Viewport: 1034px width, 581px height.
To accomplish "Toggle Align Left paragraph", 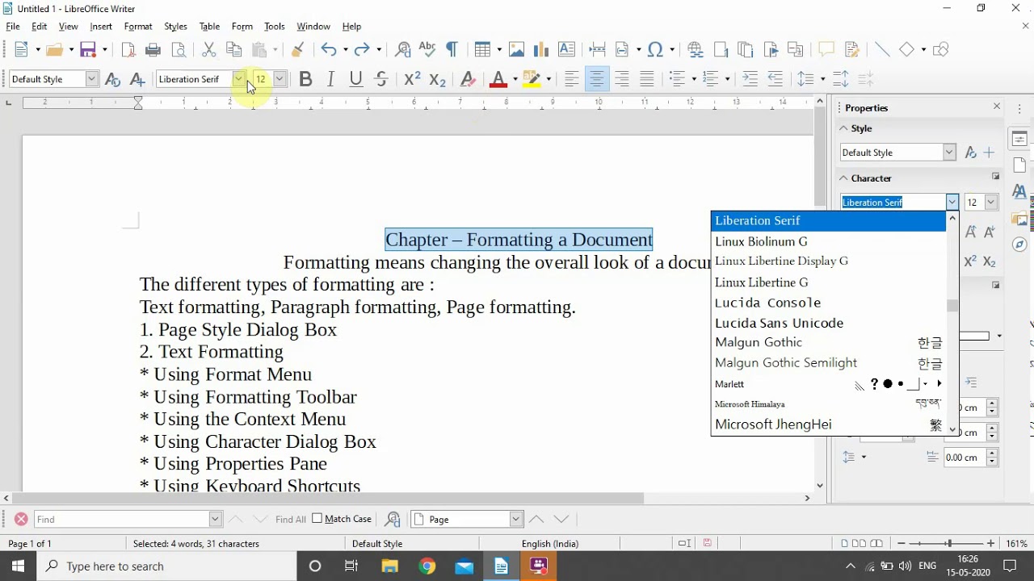I will [572, 79].
